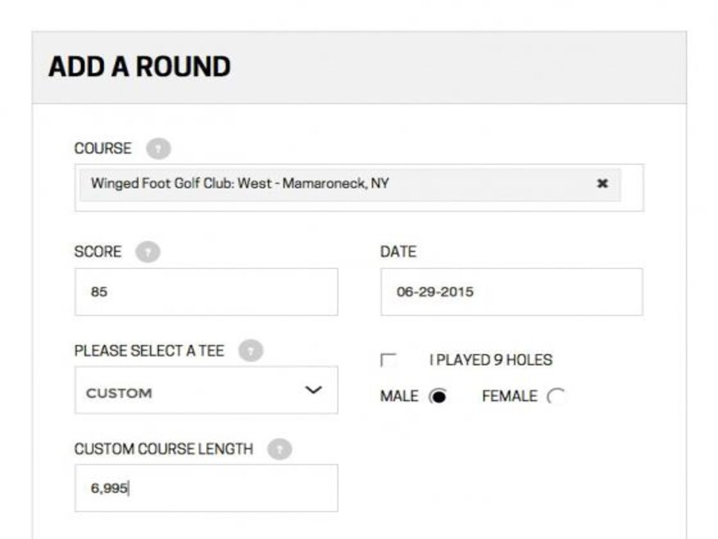Focus the Score field showing 85
The image size is (718, 539).
click(x=206, y=292)
